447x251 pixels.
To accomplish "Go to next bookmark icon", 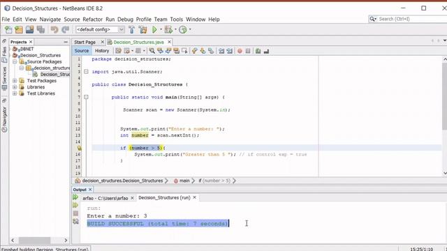I will point(203,51).
